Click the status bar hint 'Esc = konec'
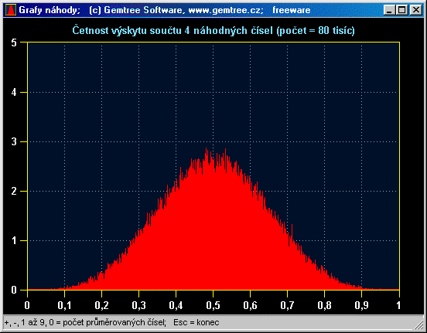 196,323
